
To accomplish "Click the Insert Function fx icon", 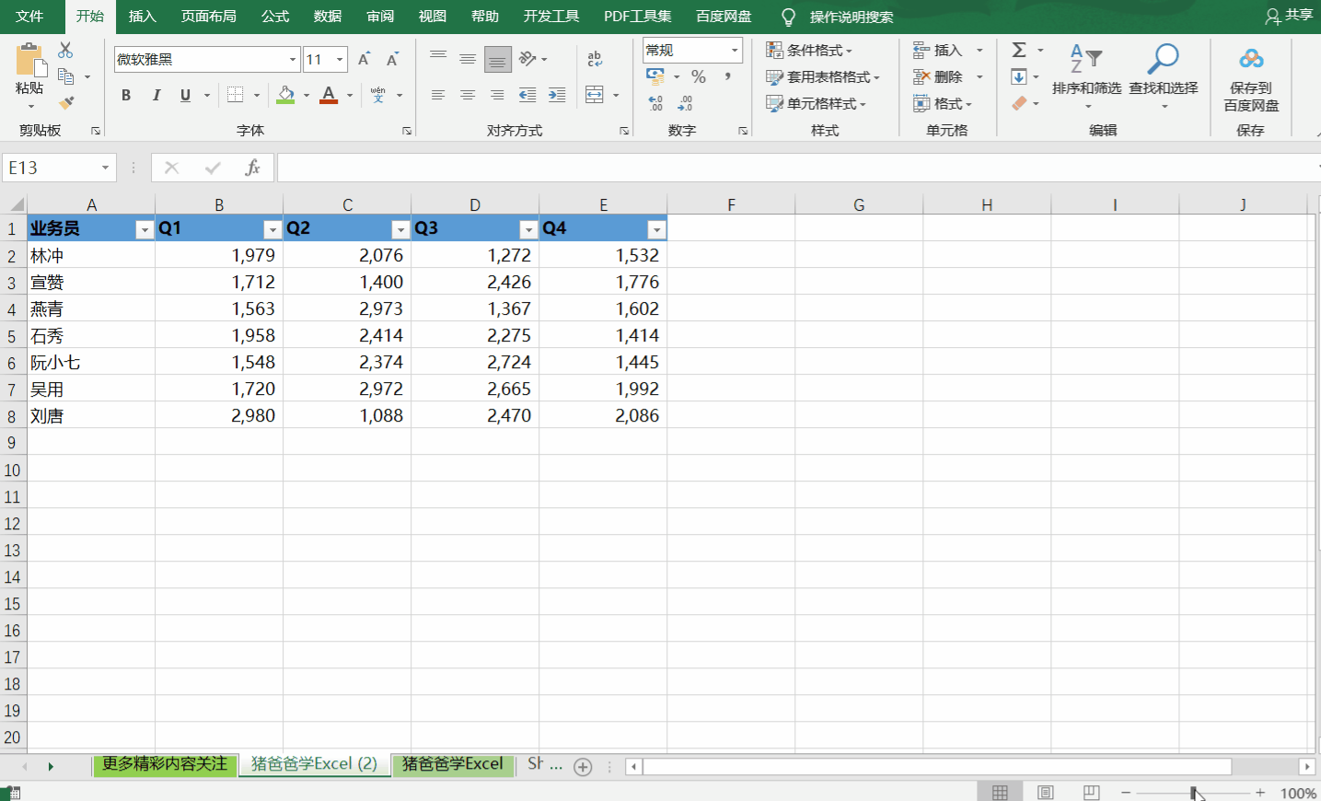I will pos(252,168).
